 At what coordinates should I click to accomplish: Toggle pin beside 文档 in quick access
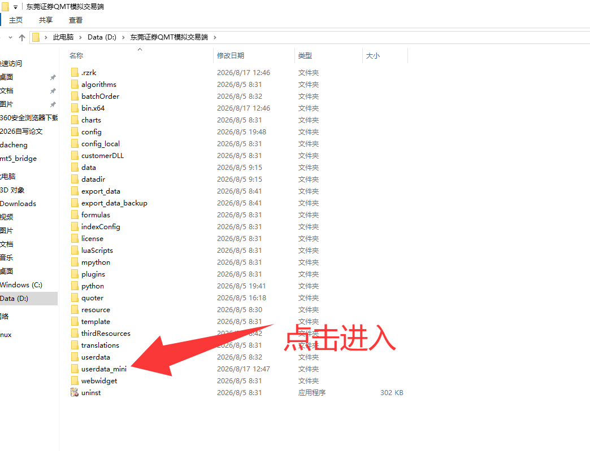(53, 90)
